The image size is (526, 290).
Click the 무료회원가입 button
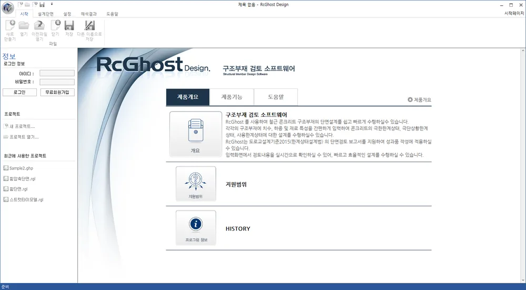pos(57,92)
